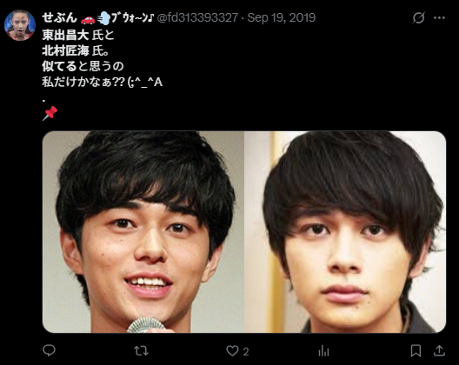This screenshot has width=459, height=365.
Task: View tweet analytics bar chart icon
Action: pyautogui.click(x=323, y=350)
